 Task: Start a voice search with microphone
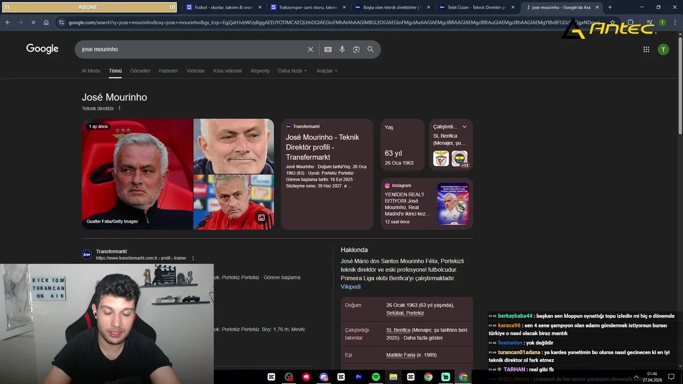(x=342, y=49)
